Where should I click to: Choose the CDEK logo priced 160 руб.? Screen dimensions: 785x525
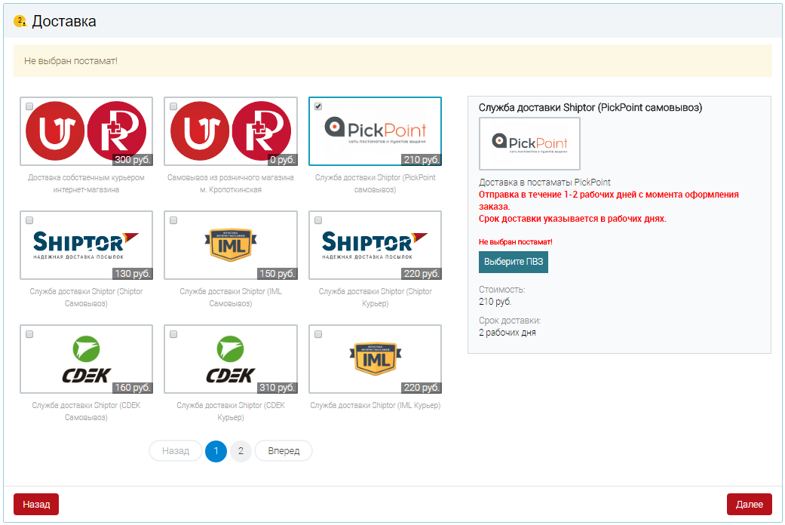tap(86, 359)
